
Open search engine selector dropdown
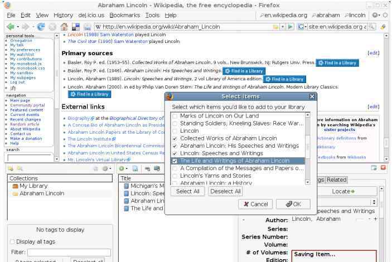coord(305,27)
